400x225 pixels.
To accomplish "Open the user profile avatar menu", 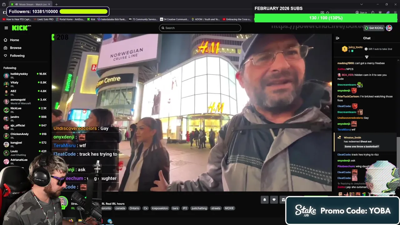I will pyautogui.click(x=389, y=28).
